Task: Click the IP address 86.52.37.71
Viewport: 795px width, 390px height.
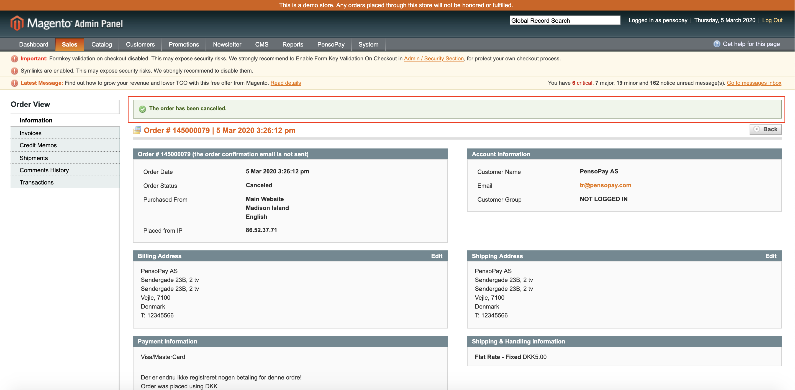Action: click(261, 230)
